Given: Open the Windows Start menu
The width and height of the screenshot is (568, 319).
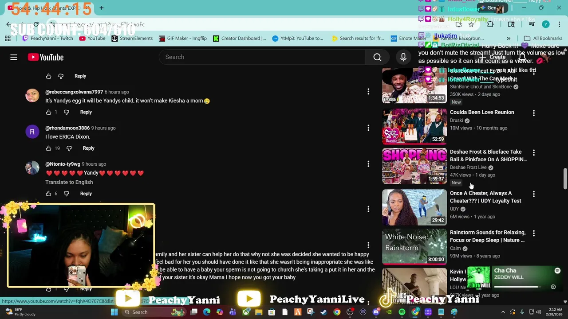Looking at the screenshot, I should (x=114, y=312).
